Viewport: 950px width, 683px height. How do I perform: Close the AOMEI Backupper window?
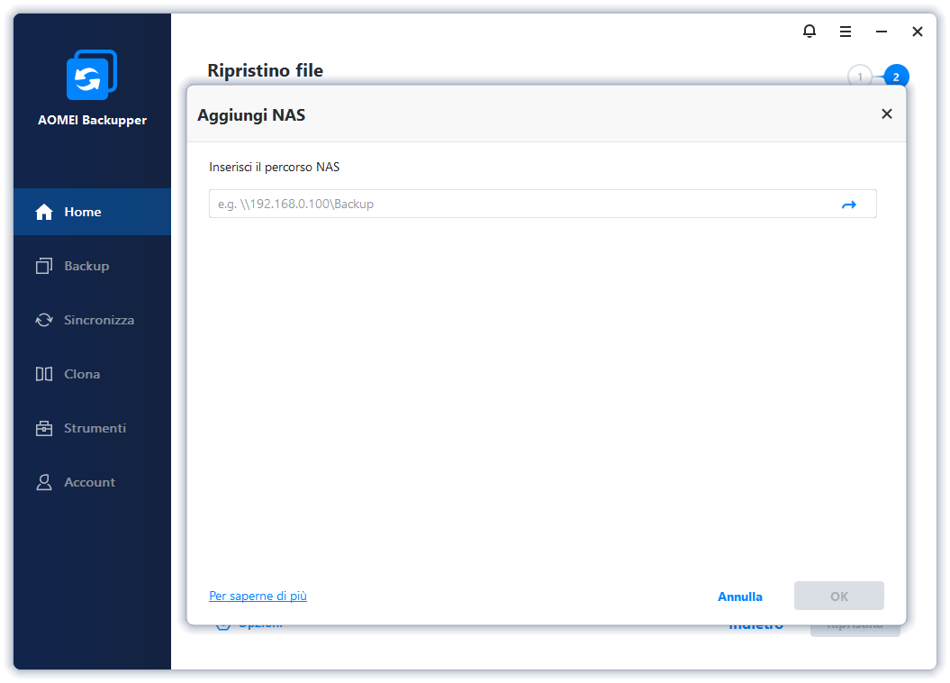[918, 32]
